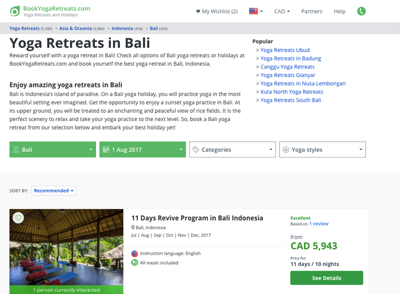The width and height of the screenshot is (400, 294).
Task: Go to Asia & Oceania breadcrumb
Action: coord(75,29)
